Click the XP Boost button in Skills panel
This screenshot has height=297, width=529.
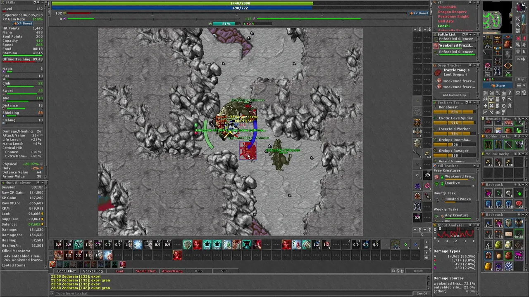coord(23,24)
